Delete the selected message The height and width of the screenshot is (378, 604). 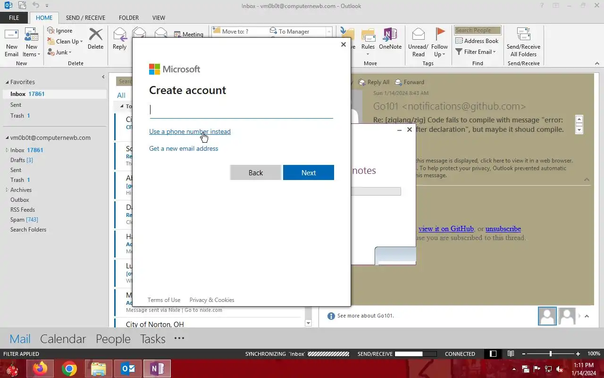point(95,39)
